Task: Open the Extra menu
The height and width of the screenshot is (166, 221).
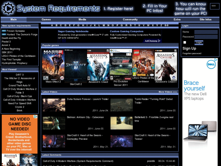Action: click(x=177, y=19)
